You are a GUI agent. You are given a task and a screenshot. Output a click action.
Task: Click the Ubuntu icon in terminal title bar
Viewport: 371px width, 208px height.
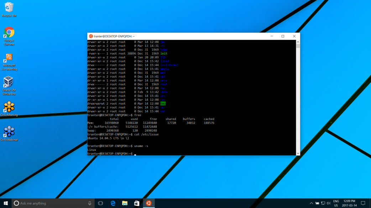click(91, 36)
